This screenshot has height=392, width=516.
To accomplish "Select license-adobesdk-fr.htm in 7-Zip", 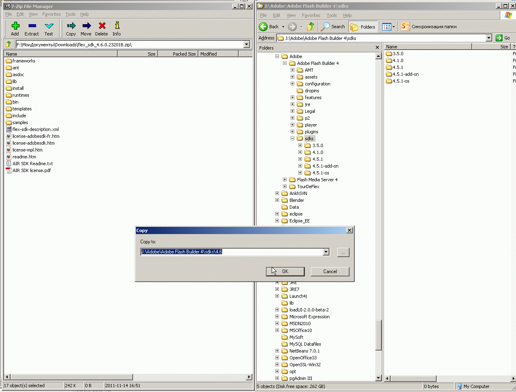I will coord(33,136).
